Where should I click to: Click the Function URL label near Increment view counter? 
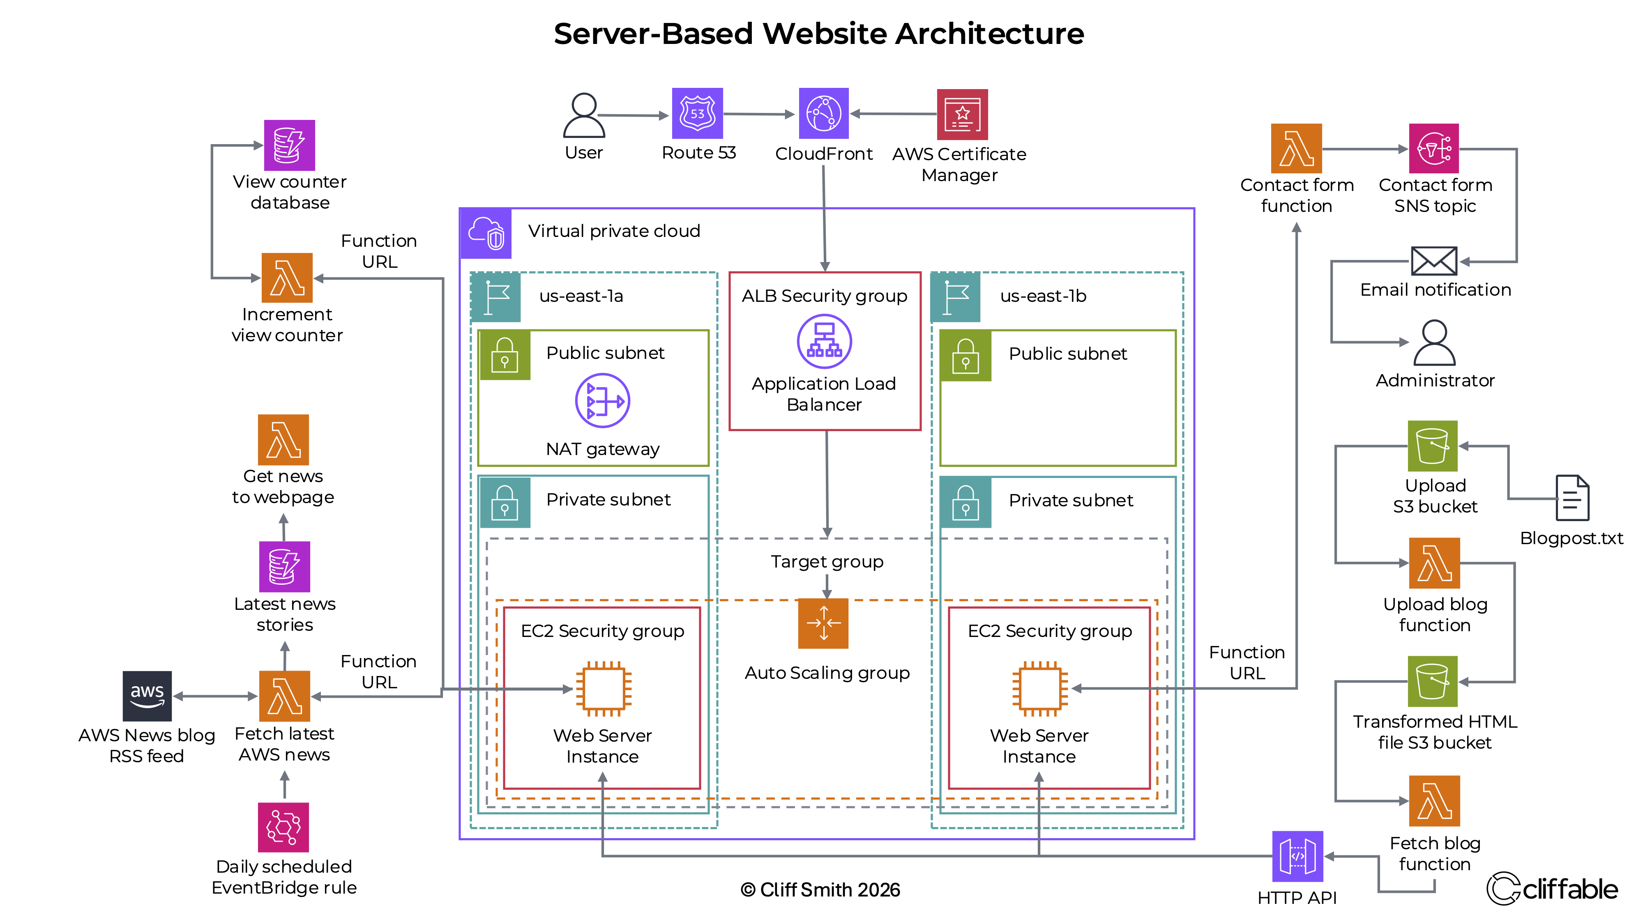(379, 251)
